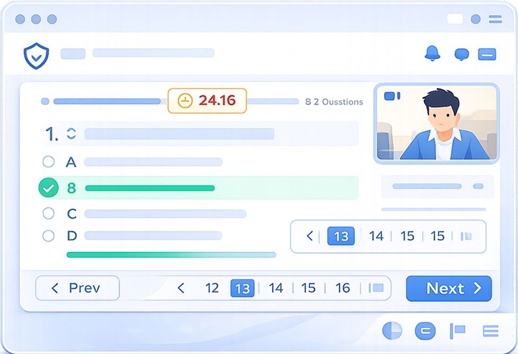Viewport: 518px width, 354px height.
Task: Click the refresh icon beside question 1
Action: (x=72, y=134)
